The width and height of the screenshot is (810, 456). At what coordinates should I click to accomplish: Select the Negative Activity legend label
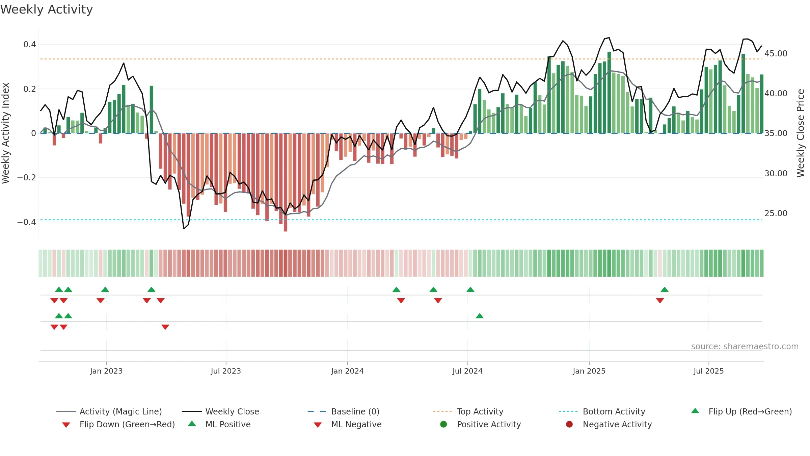(x=617, y=424)
